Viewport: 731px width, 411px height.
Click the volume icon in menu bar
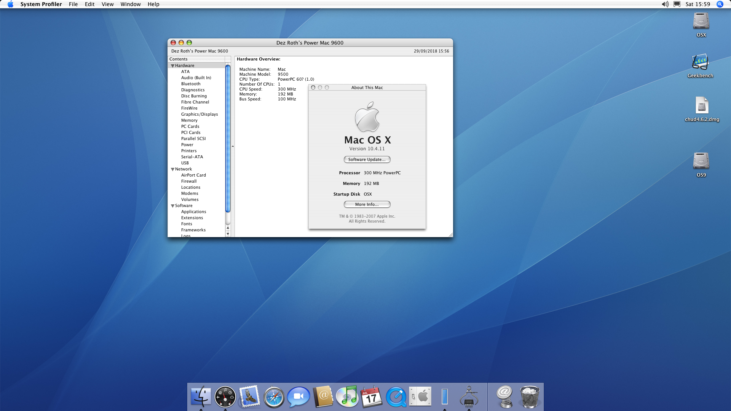(x=665, y=4)
